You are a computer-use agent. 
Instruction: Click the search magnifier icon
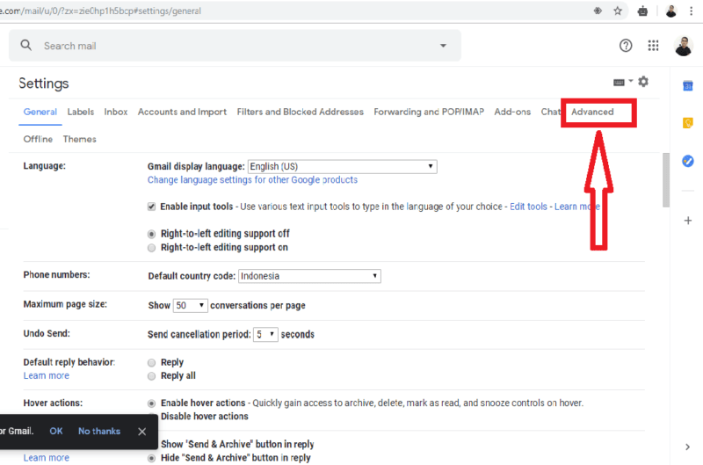point(26,46)
